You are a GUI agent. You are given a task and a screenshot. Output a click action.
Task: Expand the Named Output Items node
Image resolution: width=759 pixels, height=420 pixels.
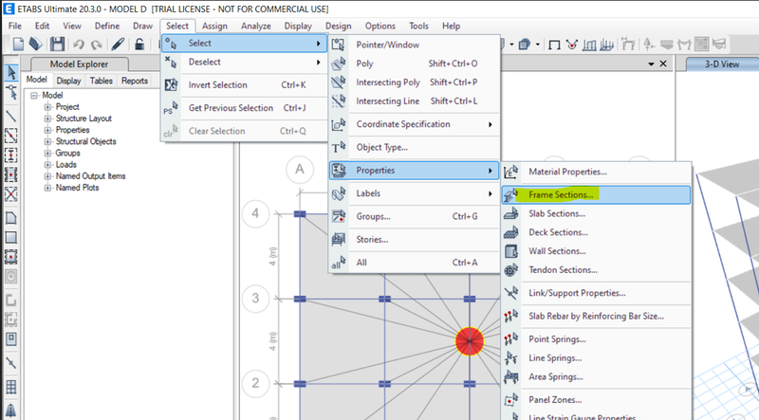(x=47, y=176)
